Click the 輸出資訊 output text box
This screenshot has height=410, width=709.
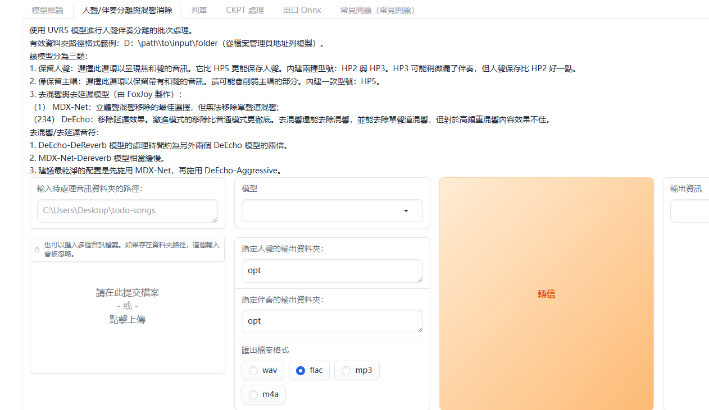pos(690,211)
